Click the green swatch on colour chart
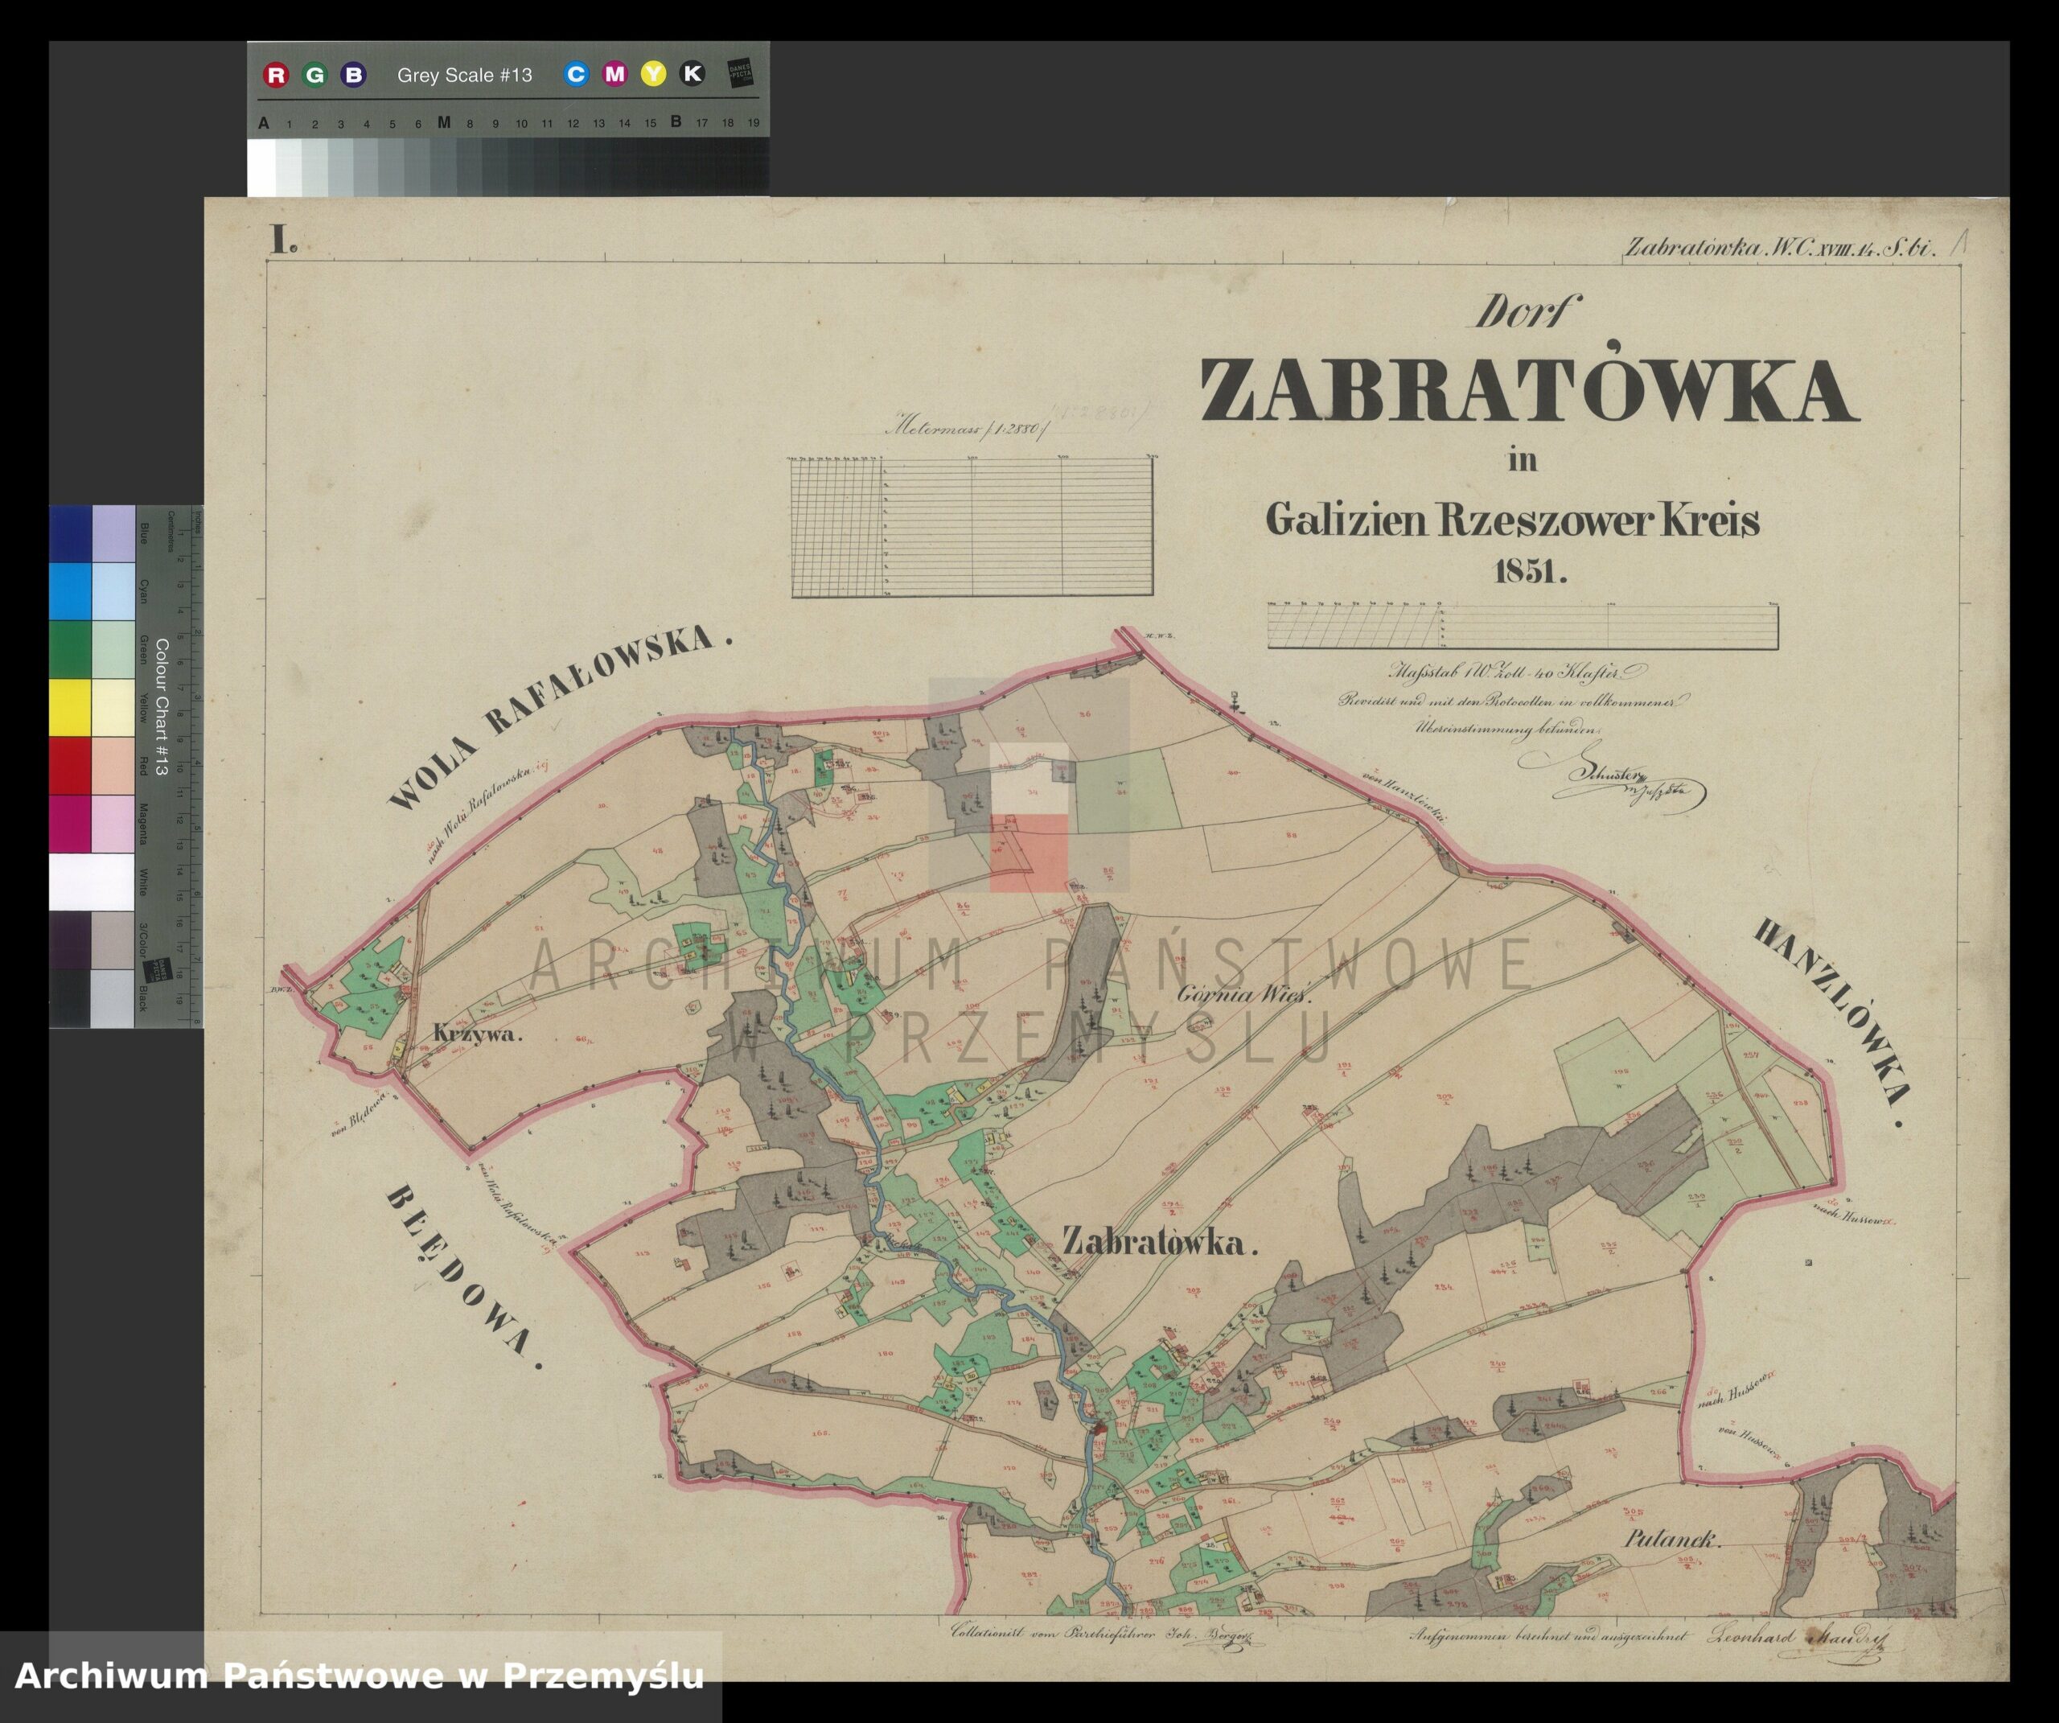The image size is (2059, 1723). pos(71,648)
